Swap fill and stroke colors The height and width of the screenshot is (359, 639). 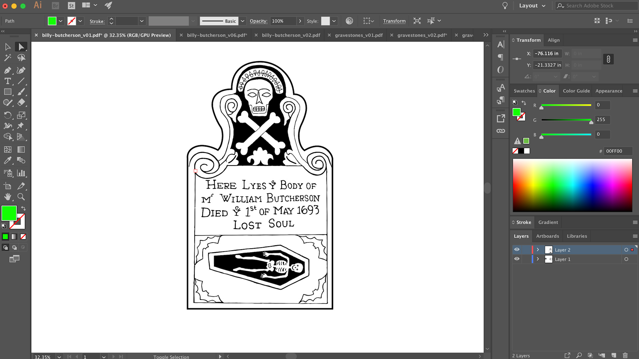23,209
